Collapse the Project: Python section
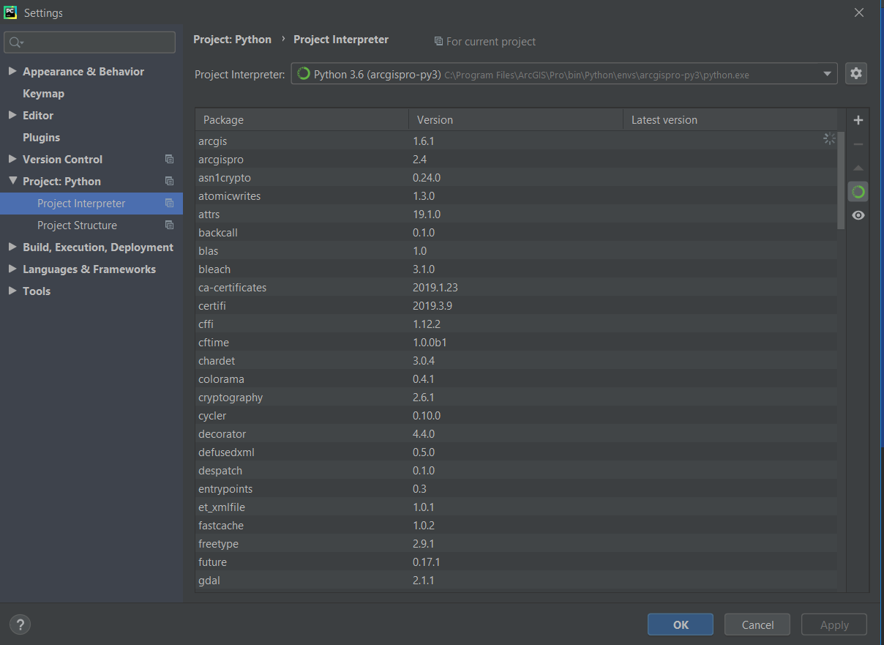This screenshot has height=645, width=884. pos(12,181)
